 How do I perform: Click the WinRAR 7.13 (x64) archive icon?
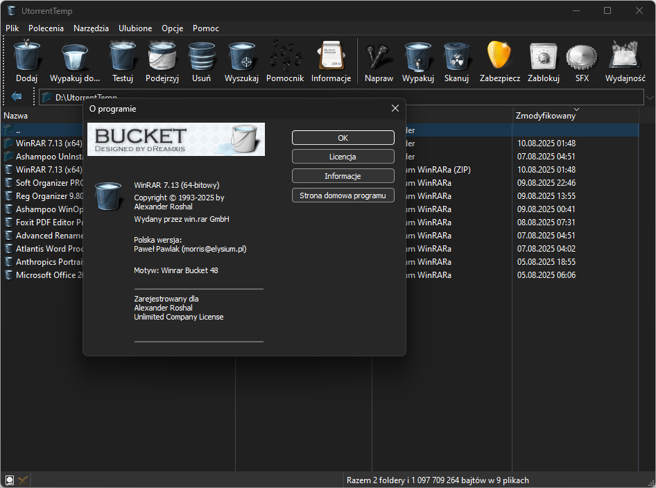click(x=8, y=169)
